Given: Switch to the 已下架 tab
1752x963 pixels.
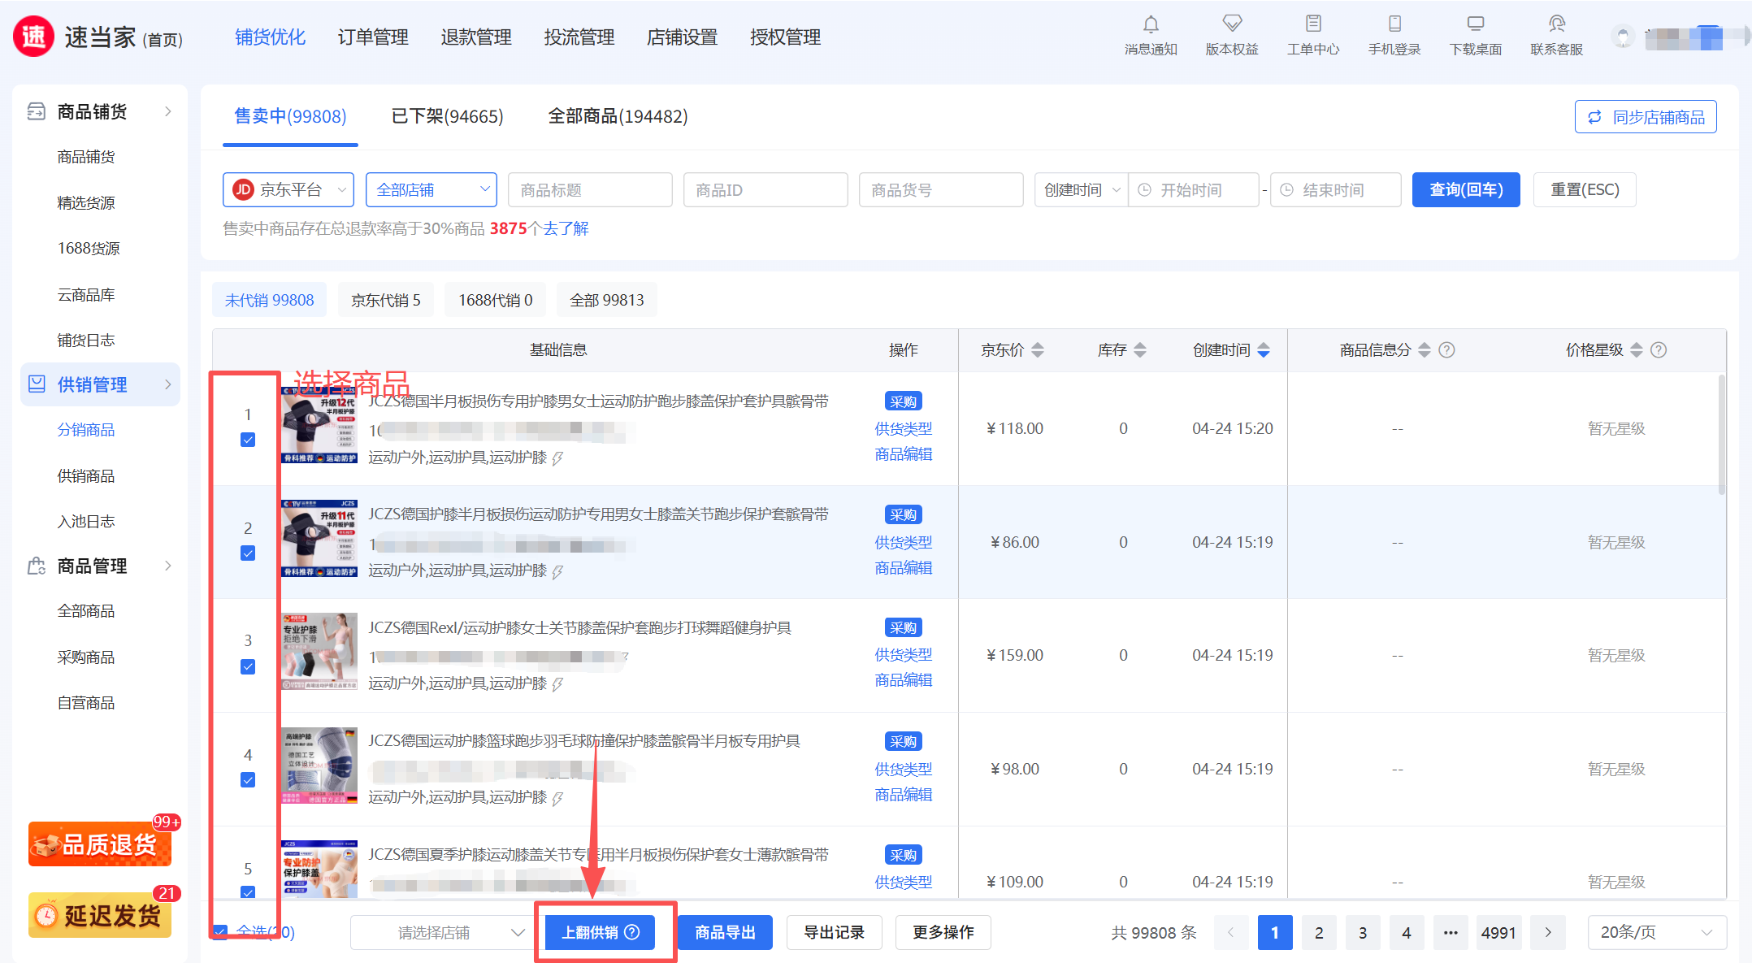Looking at the screenshot, I should tap(447, 117).
